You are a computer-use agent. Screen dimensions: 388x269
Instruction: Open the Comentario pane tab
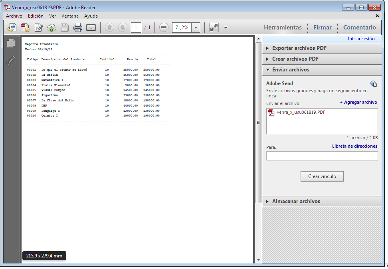coord(359,28)
